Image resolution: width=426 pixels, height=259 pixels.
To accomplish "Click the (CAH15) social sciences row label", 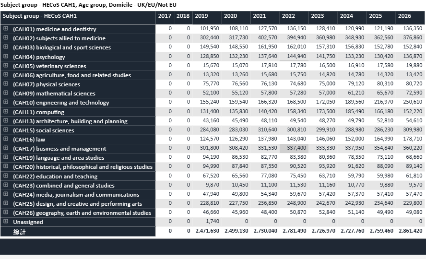I will coord(44,130).
